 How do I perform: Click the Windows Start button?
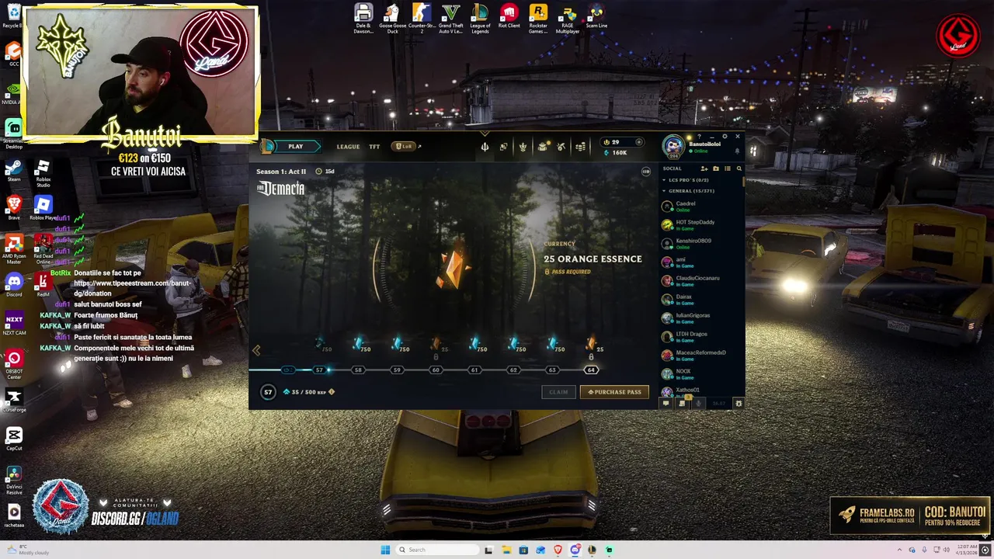[x=385, y=550]
